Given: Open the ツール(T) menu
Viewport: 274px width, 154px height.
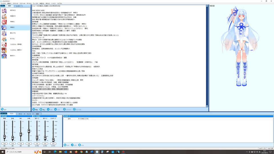Looking at the screenshot, I should tap(53, 3).
